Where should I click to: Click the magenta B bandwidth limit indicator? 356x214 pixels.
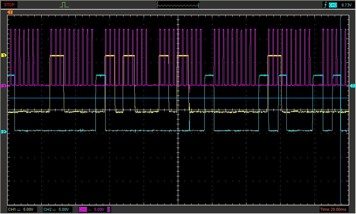click(109, 209)
